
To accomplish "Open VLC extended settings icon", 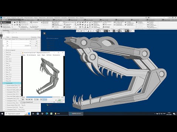I will click(x=38, y=100).
